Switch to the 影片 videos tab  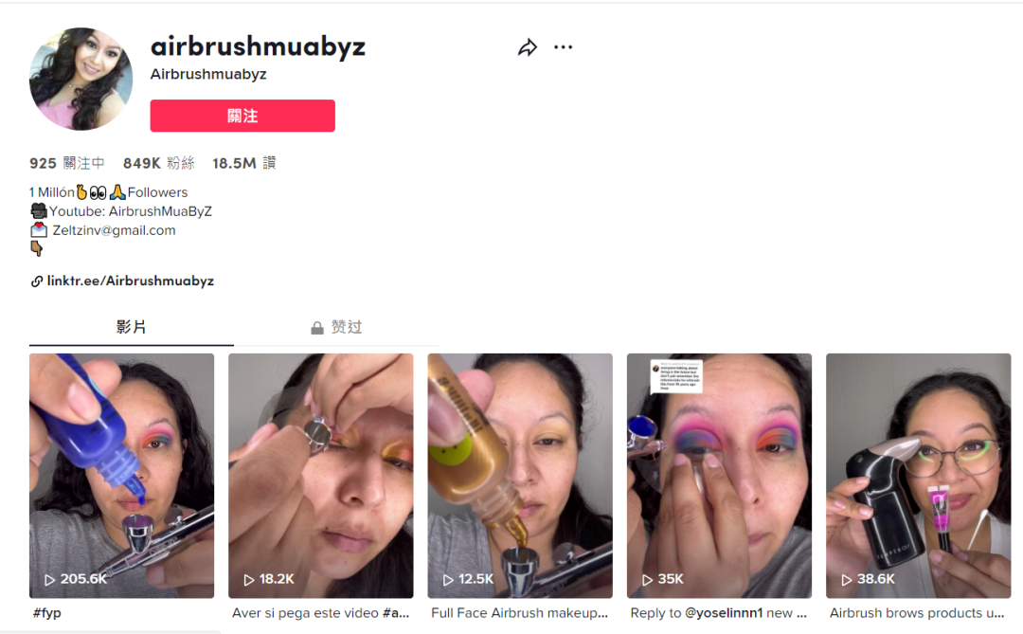(131, 327)
